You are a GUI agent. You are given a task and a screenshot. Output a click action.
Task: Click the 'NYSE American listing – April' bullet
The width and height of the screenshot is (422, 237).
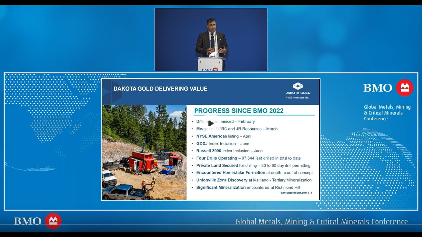tap(224, 136)
